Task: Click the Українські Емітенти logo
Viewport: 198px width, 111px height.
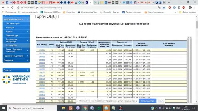Action: coord(16,80)
